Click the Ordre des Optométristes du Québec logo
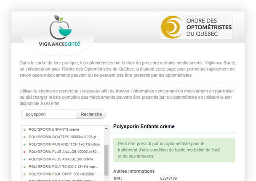Screen dimensions: 256x181 point(196,27)
